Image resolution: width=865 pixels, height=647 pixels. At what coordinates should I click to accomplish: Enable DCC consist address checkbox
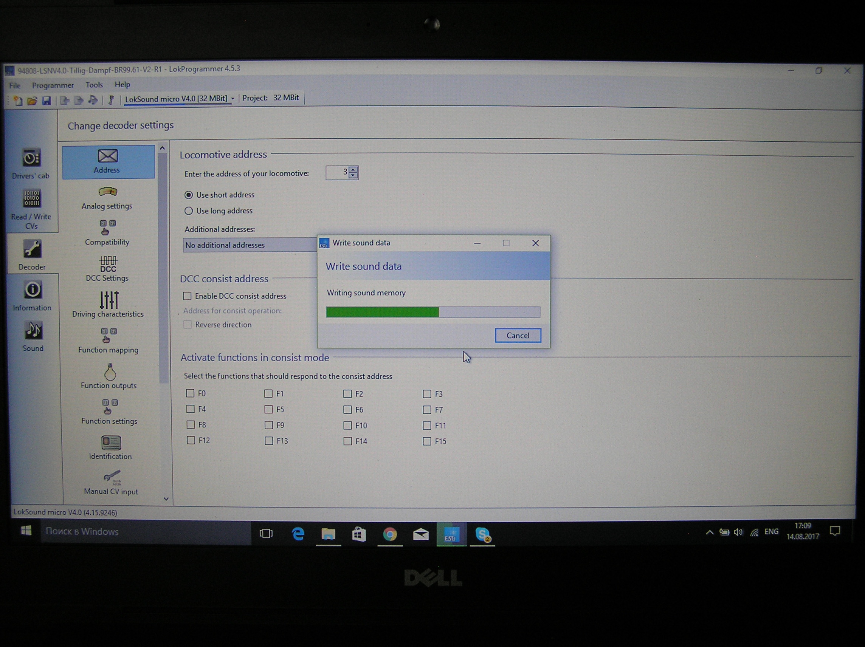188,296
